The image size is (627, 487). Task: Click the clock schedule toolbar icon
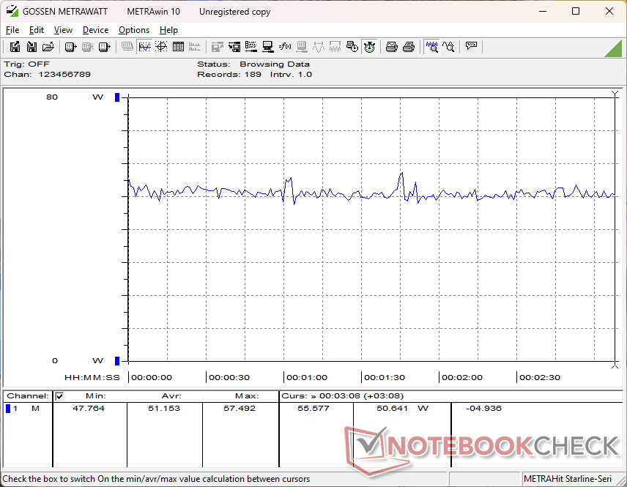click(x=352, y=47)
